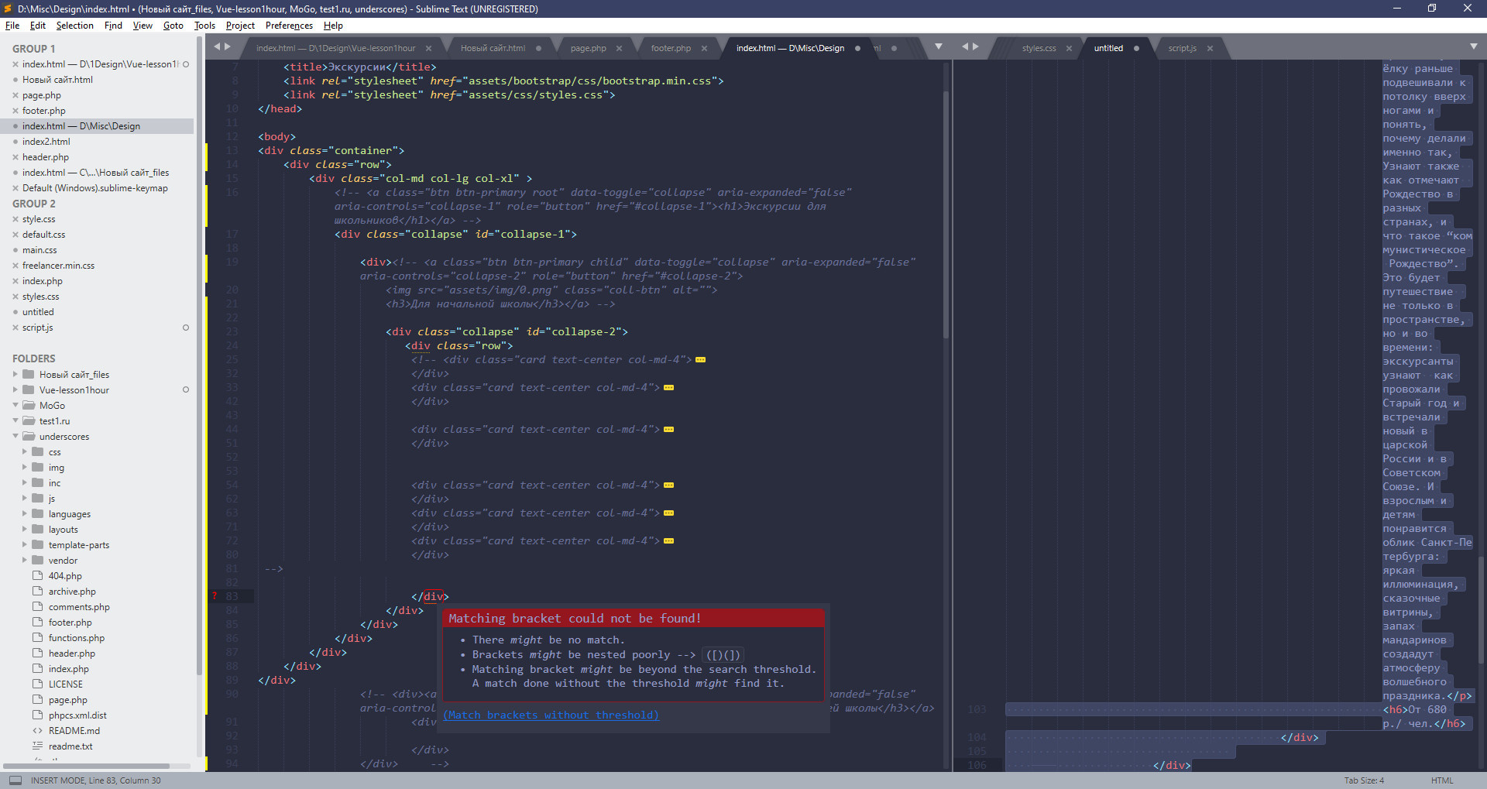This screenshot has height=789, width=1487.
Task: Close the script.js tab
Action: coord(1210,48)
